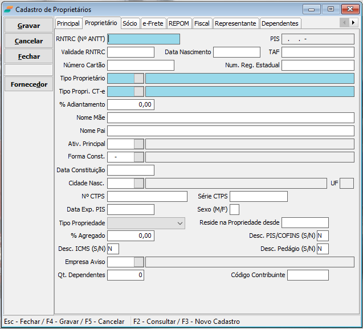Click the lookup button beside Tipo Propri. CT-e
Image resolution: width=363 pixels, height=329 pixels.
[138, 92]
